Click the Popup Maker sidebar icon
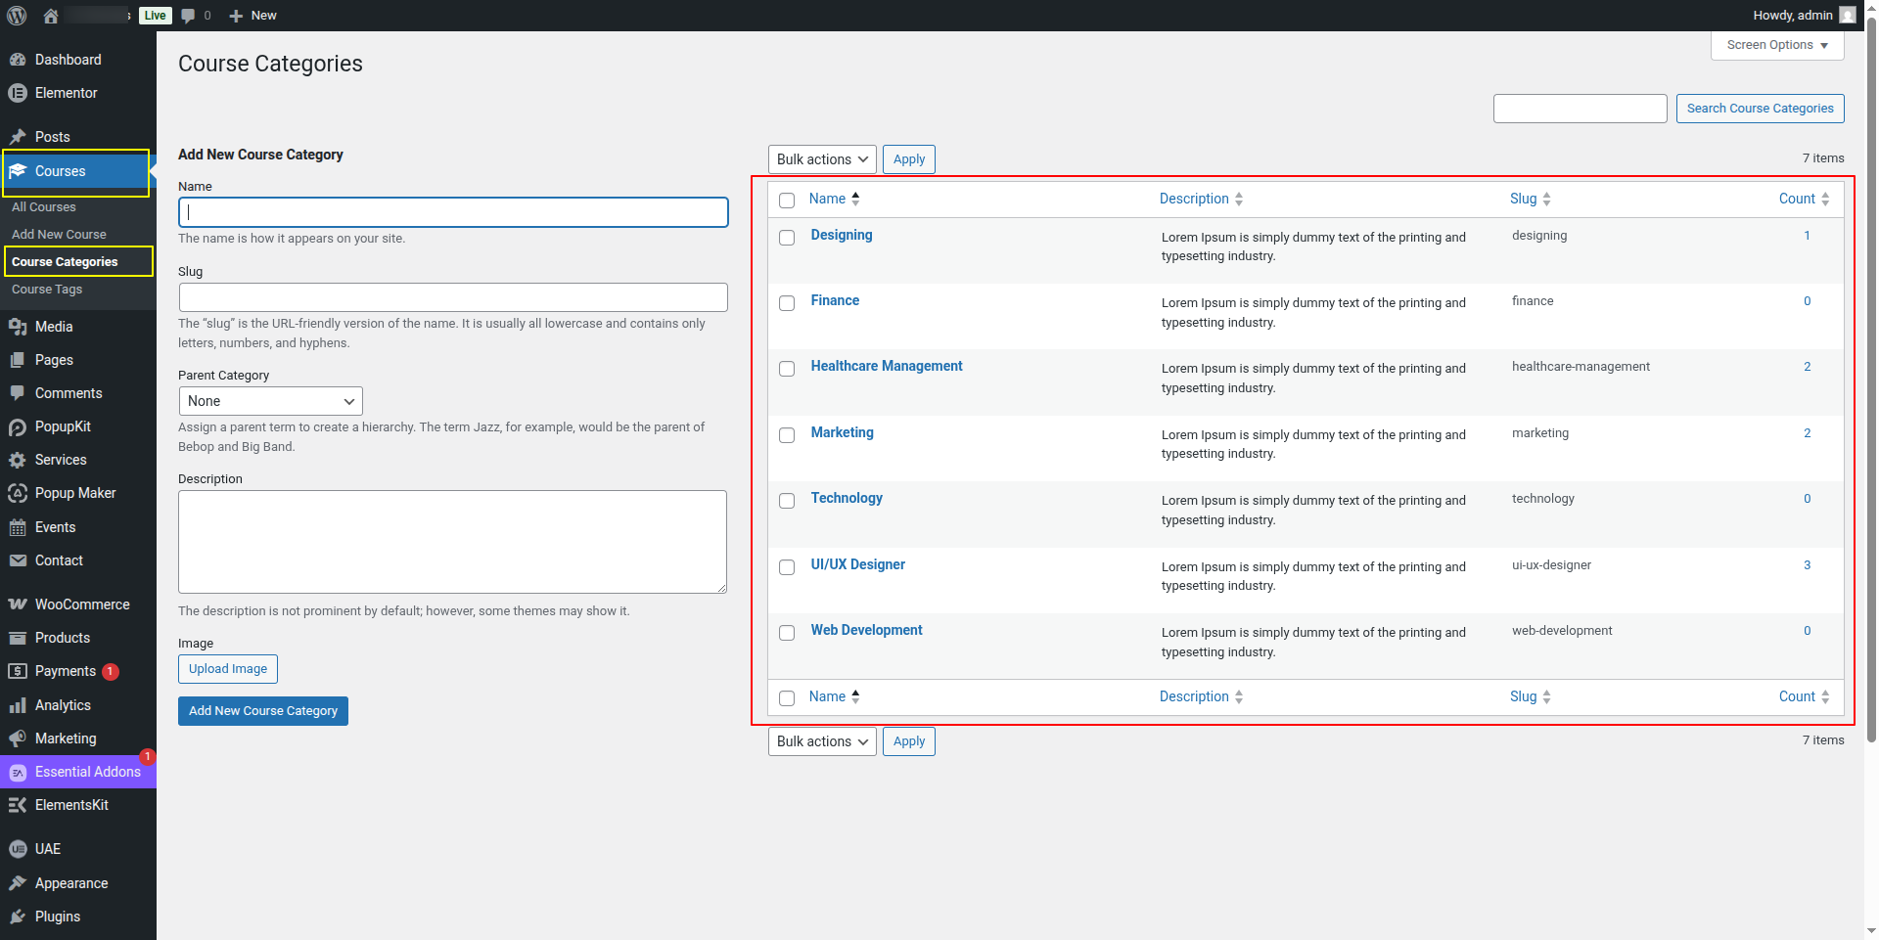This screenshot has height=940, width=1879. (x=18, y=493)
